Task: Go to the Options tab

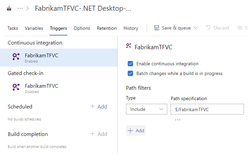Action: tap(82, 28)
